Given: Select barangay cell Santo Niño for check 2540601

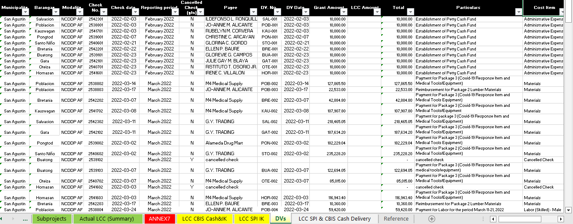Looking at the screenshot, I should [x=45, y=43].
